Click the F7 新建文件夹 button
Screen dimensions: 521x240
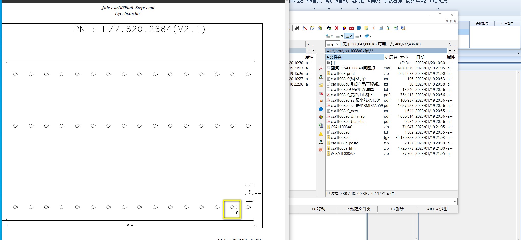click(358, 209)
